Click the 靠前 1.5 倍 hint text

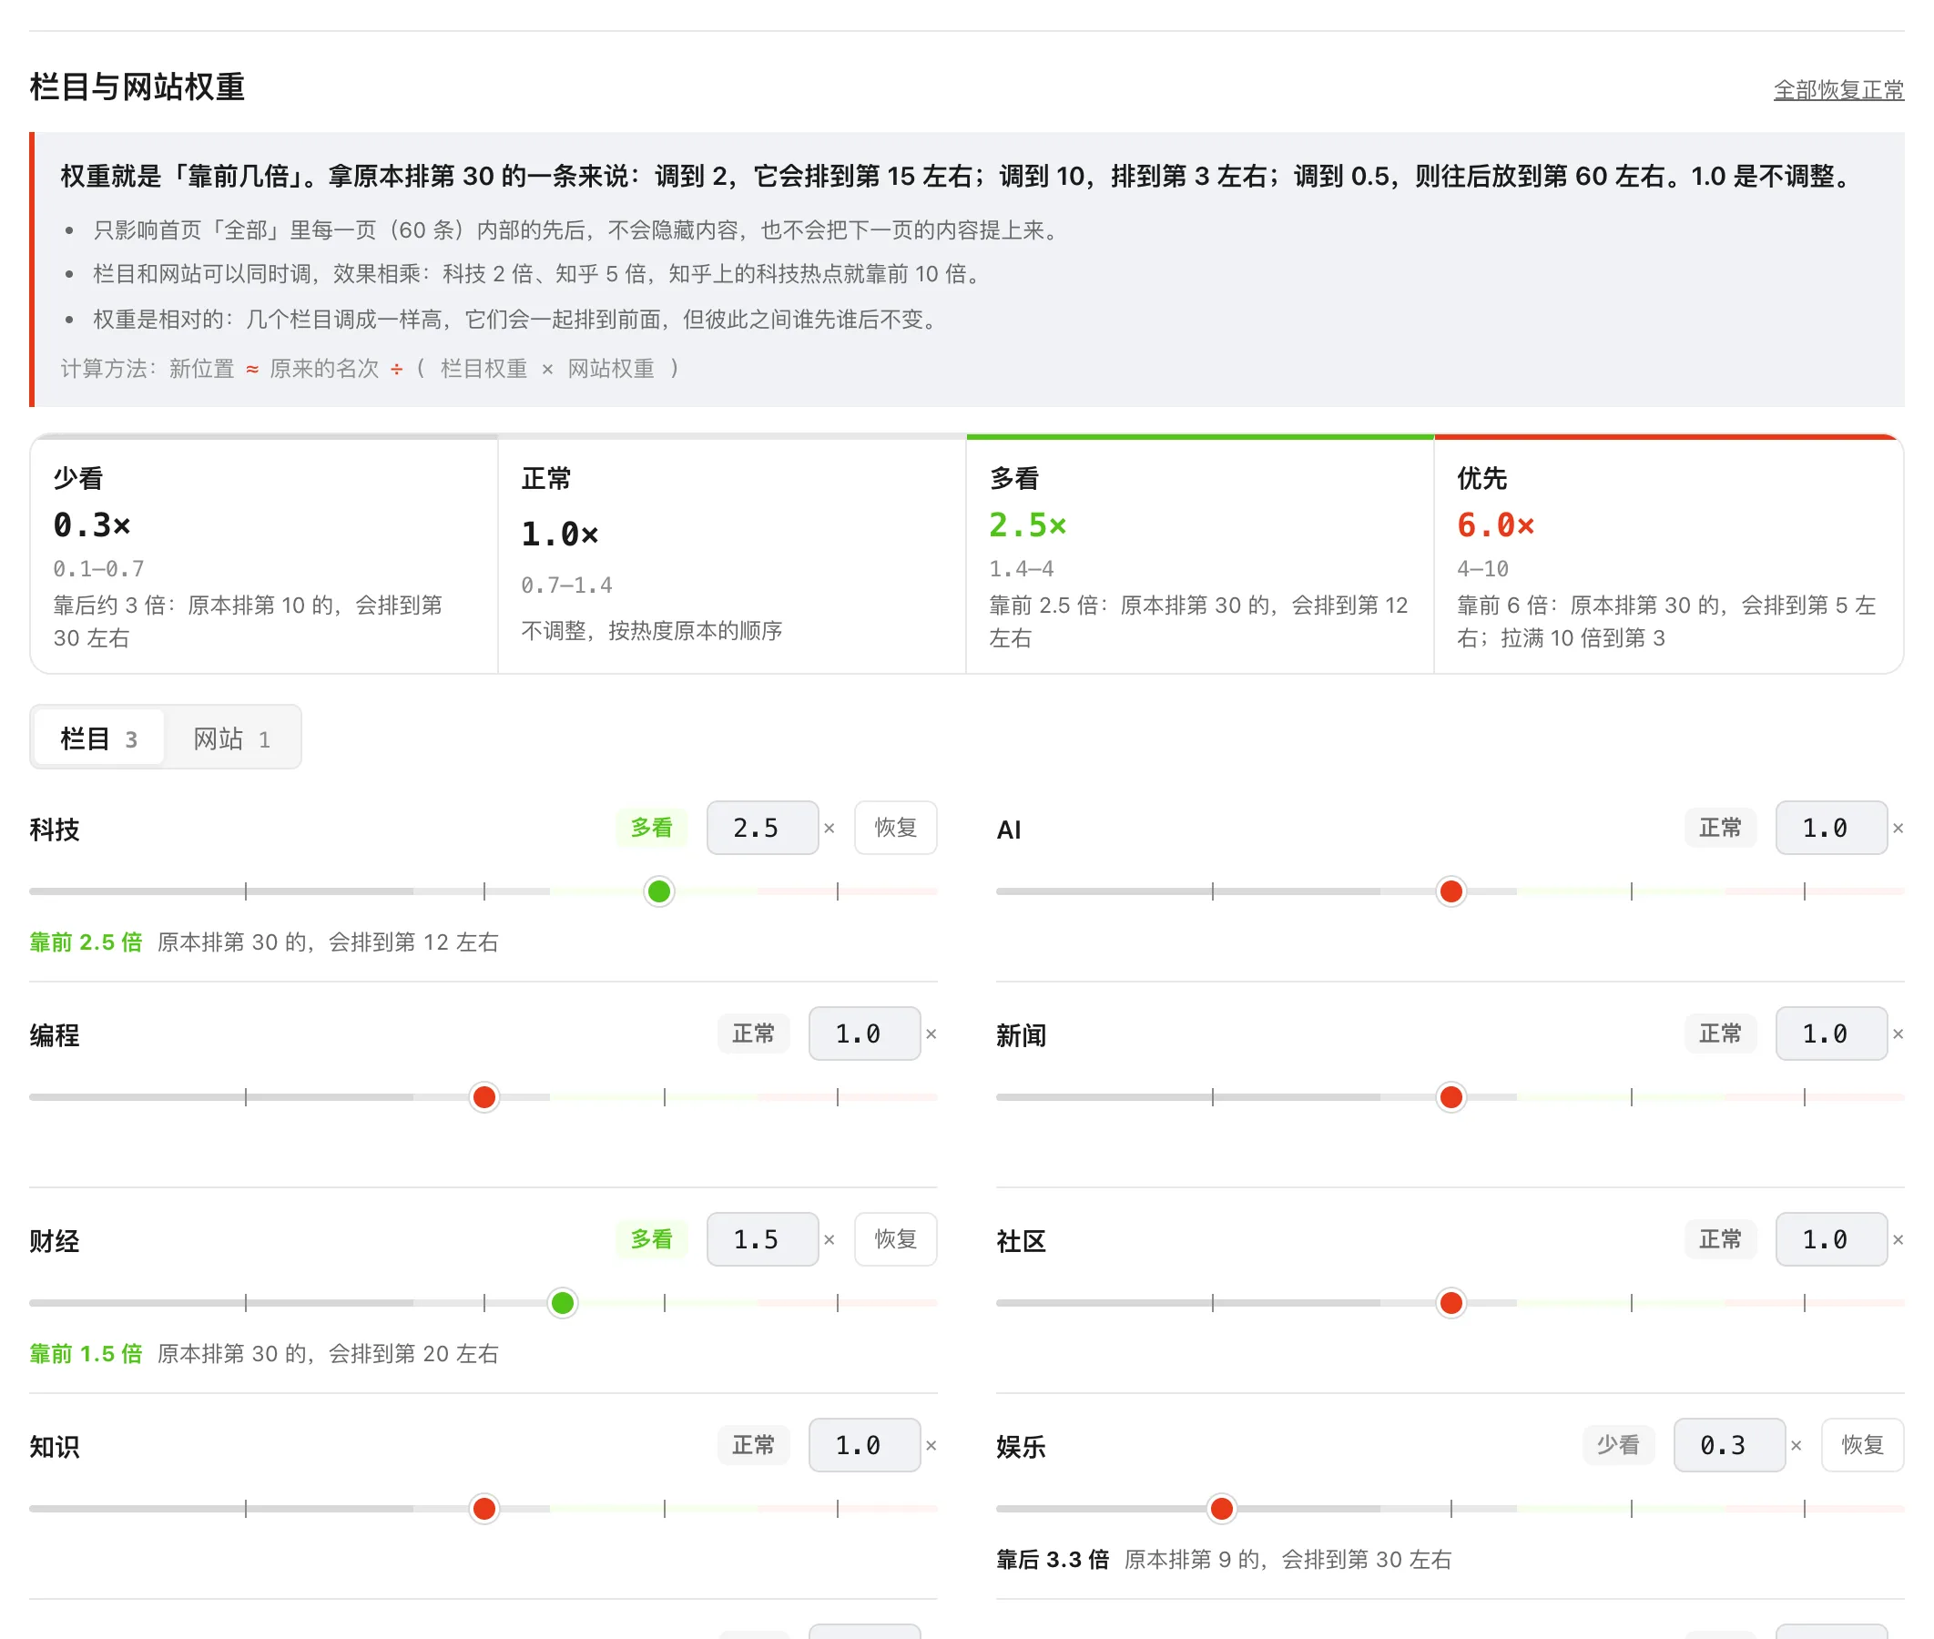[86, 1354]
